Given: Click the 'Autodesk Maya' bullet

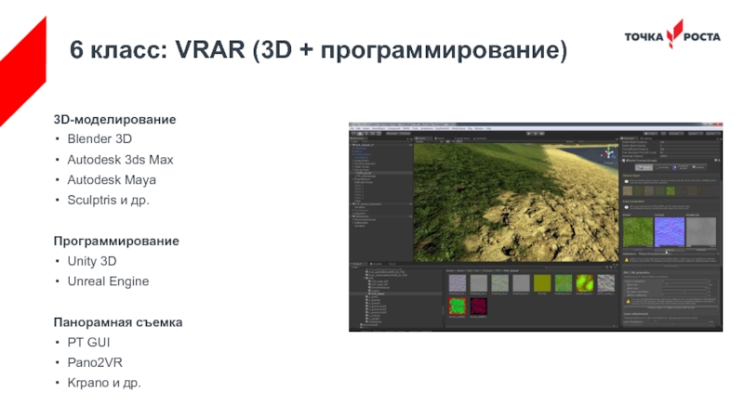Looking at the screenshot, I should pyautogui.click(x=112, y=180).
